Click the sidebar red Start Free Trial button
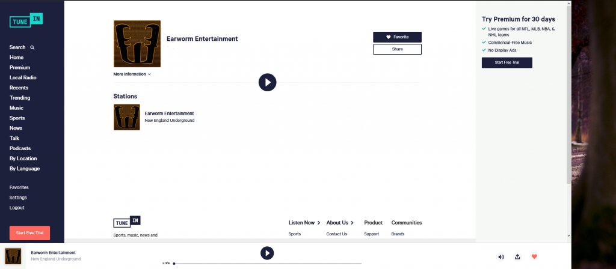The height and width of the screenshot is (269, 616). click(x=30, y=233)
